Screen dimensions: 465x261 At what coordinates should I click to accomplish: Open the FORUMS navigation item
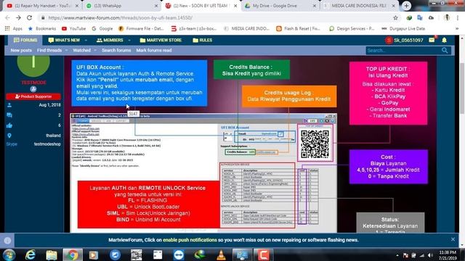25,41
